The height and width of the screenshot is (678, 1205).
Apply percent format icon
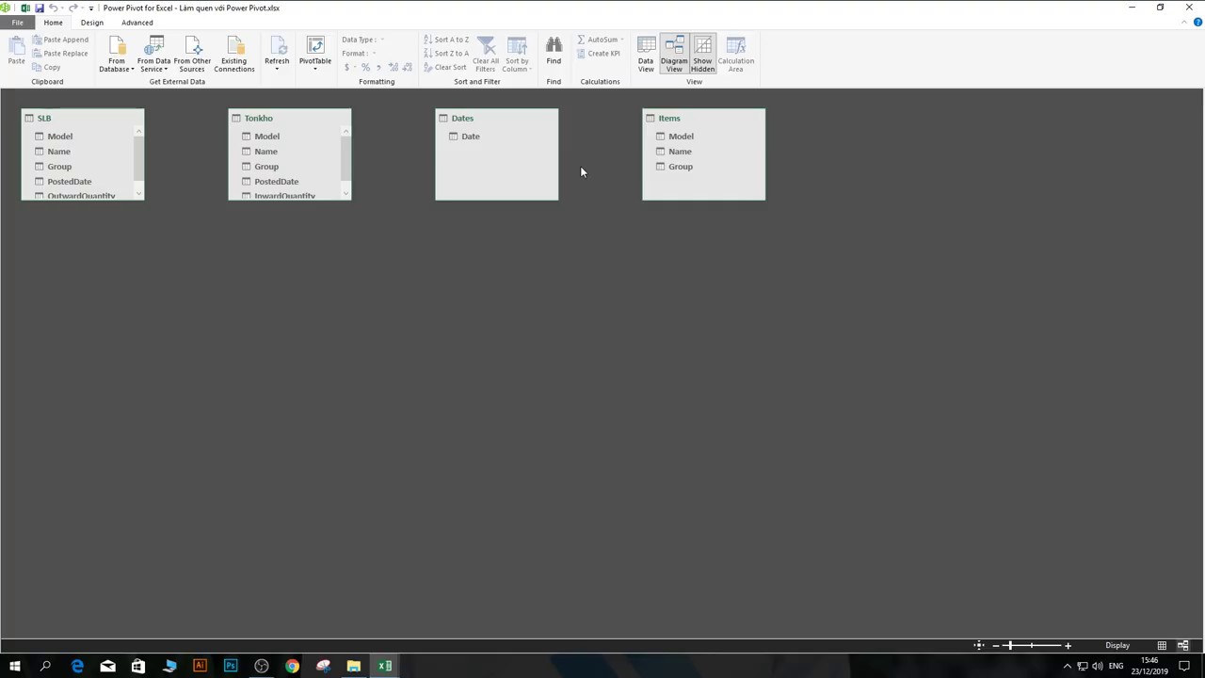(365, 68)
